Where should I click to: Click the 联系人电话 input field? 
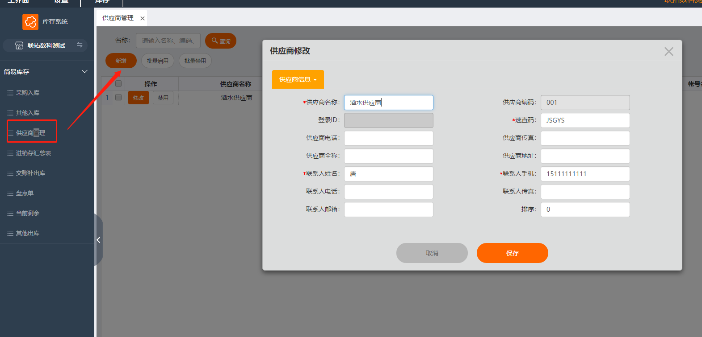click(389, 192)
